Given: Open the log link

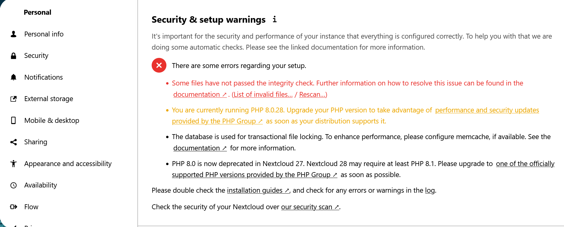Looking at the screenshot, I should (430, 190).
